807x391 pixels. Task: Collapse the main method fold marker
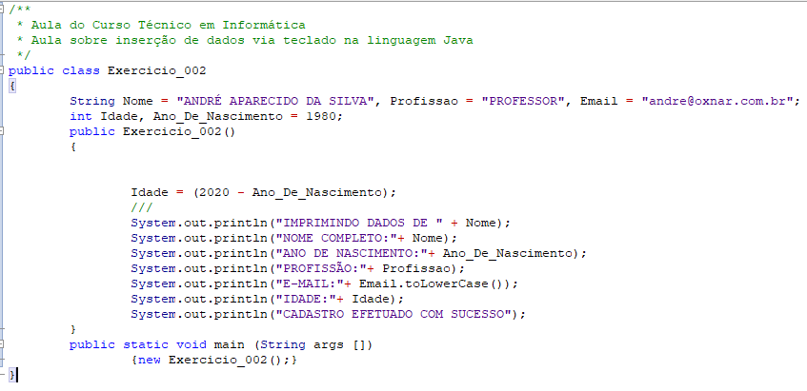pyautogui.click(x=2, y=343)
